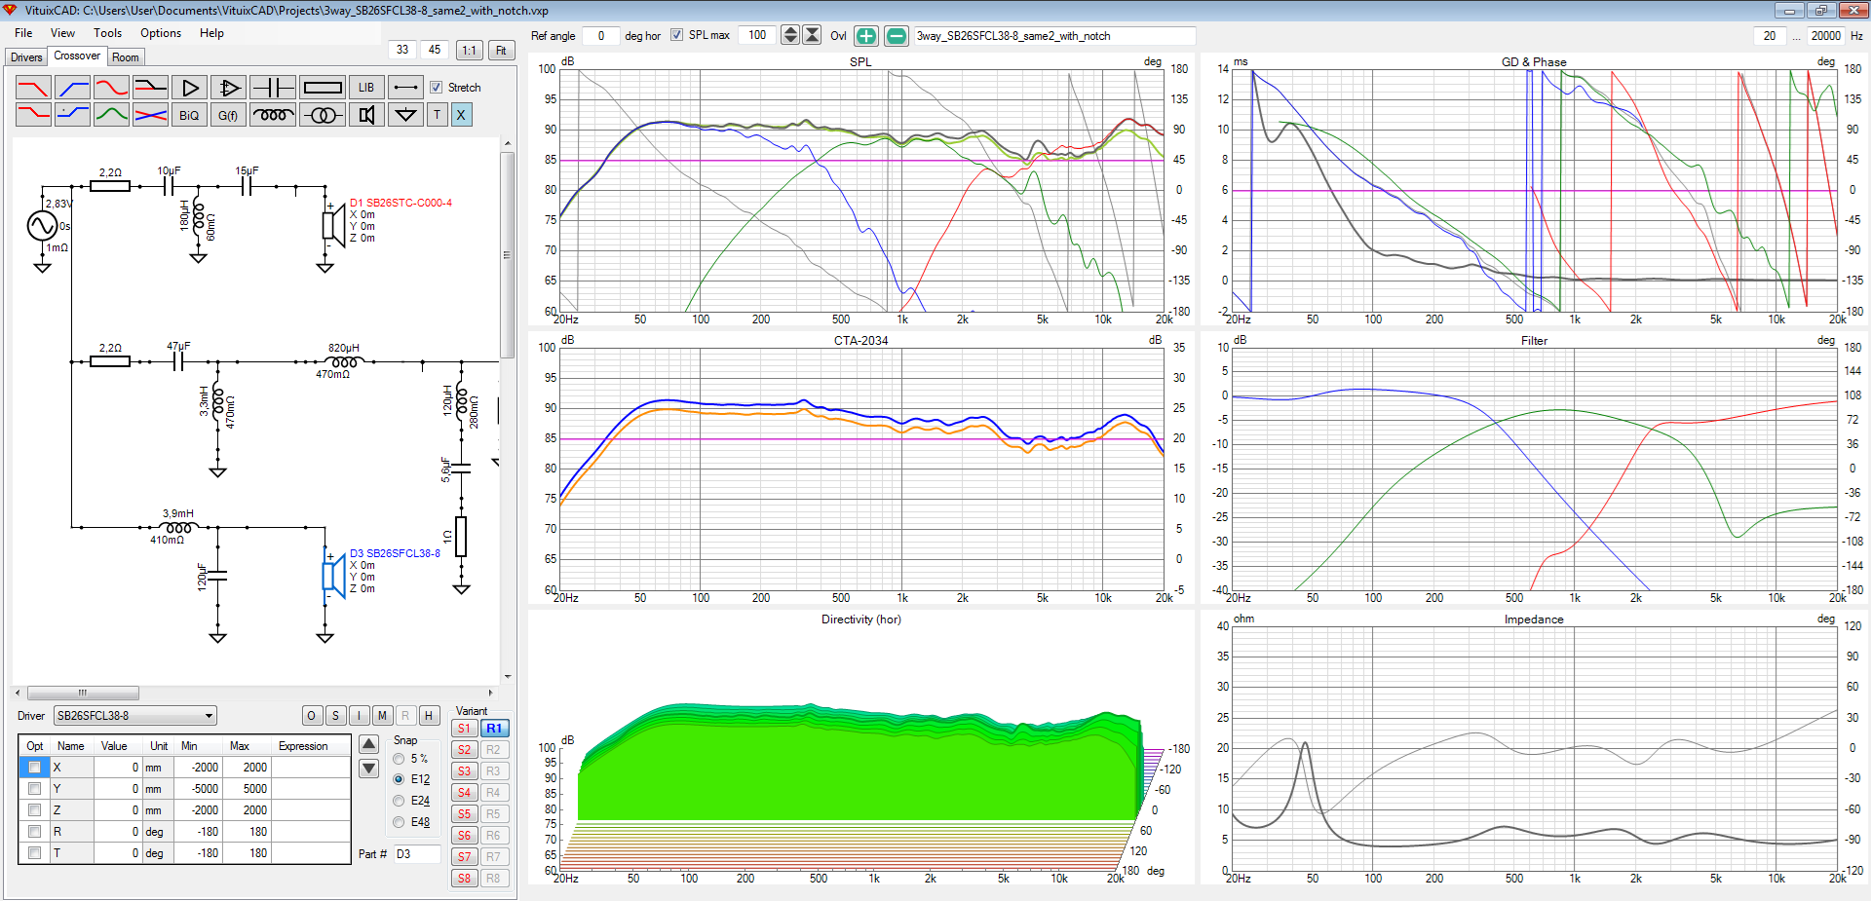
Task: Open the Options menu
Action: click(x=161, y=33)
